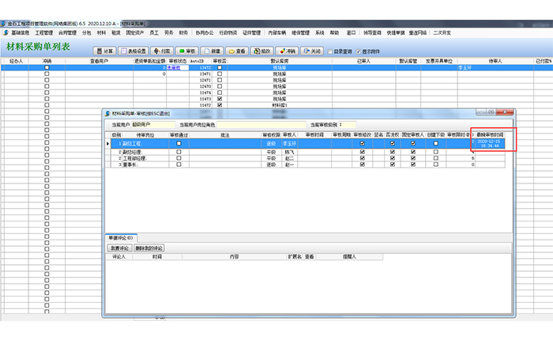Click the 修改 edit toolbar button
The height and width of the screenshot is (340, 553).
tap(262, 51)
